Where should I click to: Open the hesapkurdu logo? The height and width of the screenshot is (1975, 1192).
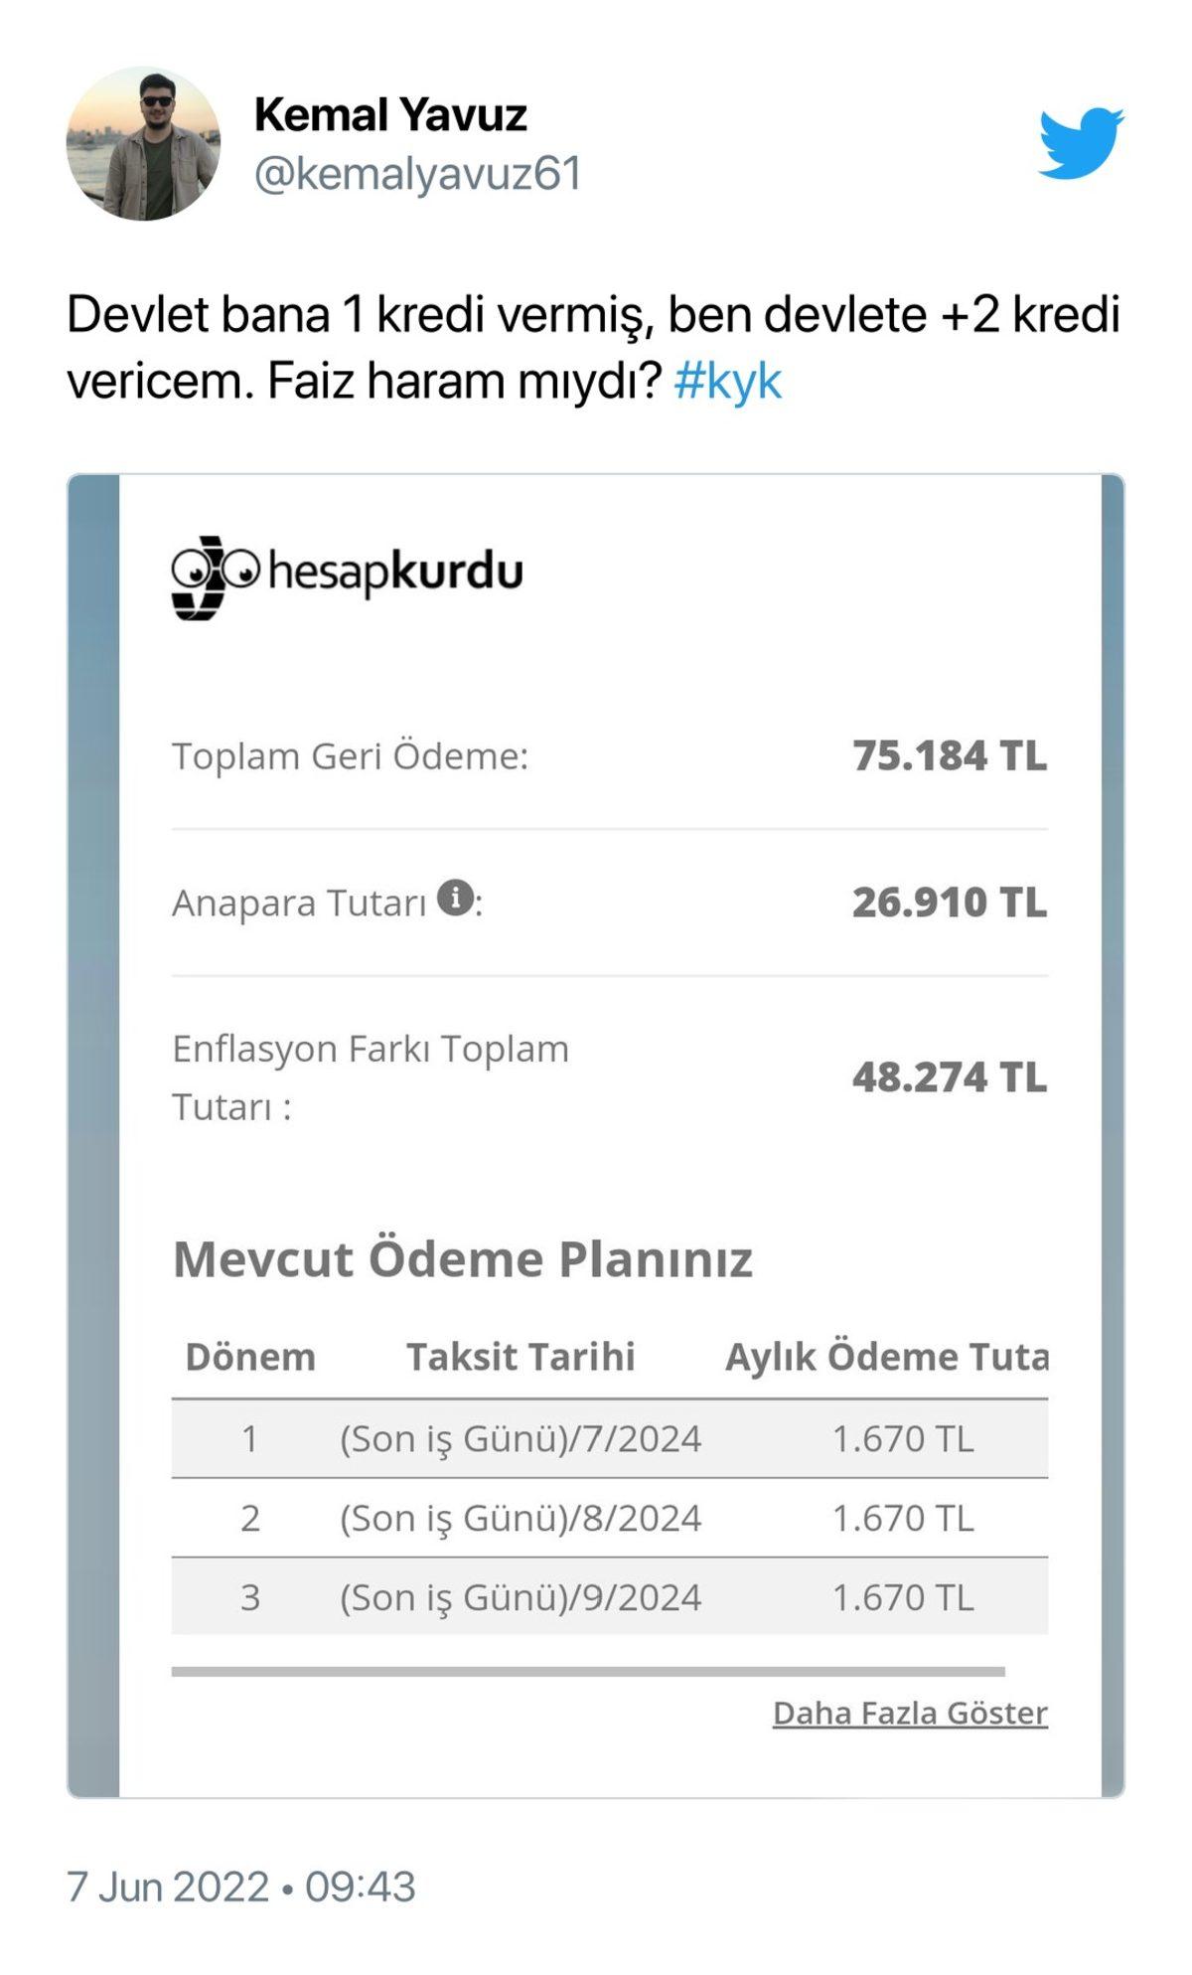click(x=350, y=569)
